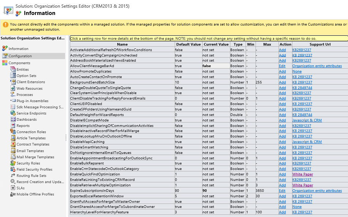Image resolution: width=348 pixels, height=217 pixels.
Task: Click the bold current value false of AllowClientMessageBarAd
Action: [207, 66]
